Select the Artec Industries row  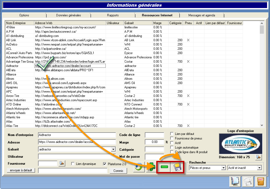tap(124, 100)
